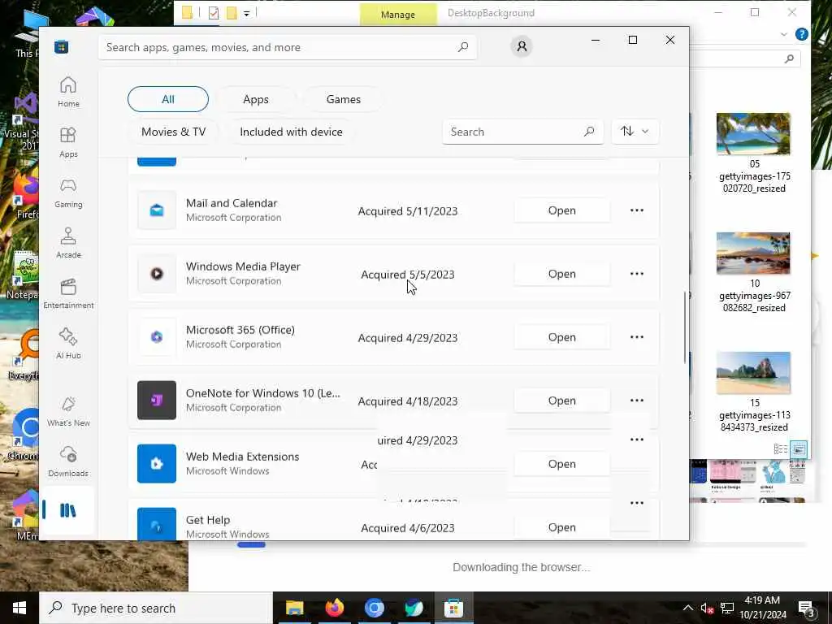Image resolution: width=832 pixels, height=624 pixels.
Task: Open more options for Windows Media Player
Action: (637, 274)
